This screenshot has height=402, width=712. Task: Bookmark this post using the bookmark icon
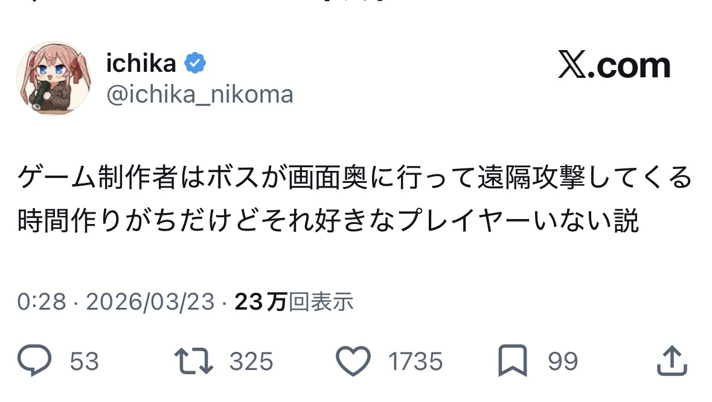click(x=512, y=361)
